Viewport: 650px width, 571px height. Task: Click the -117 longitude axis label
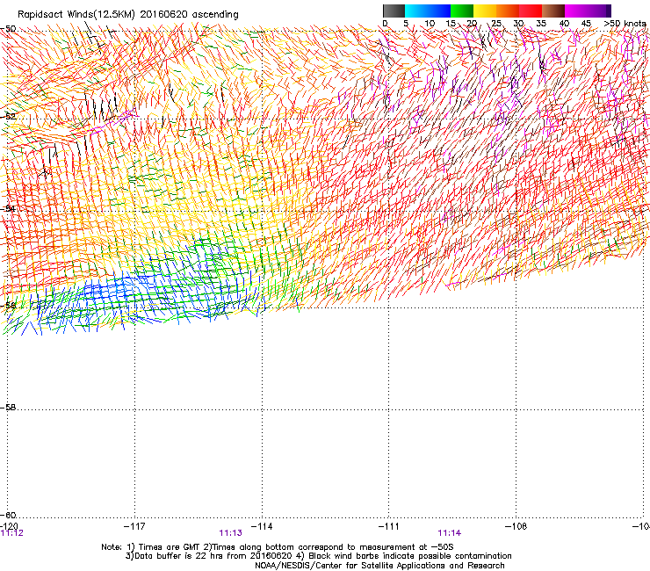(x=134, y=526)
